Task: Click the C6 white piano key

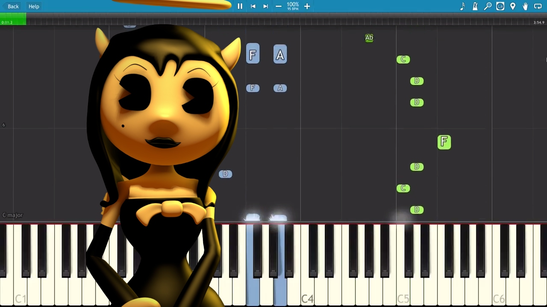Action: (499, 264)
